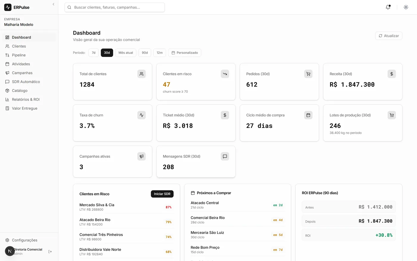Click the users icon on Total de clientes card

point(141,74)
